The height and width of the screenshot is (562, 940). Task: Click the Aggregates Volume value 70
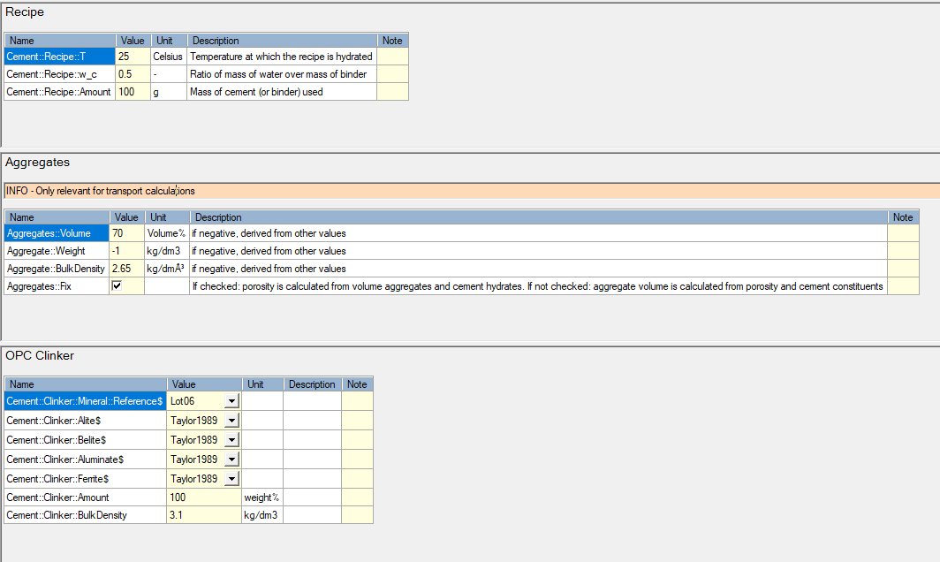click(126, 233)
